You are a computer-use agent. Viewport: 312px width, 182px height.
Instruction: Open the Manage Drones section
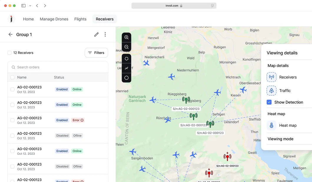[54, 19]
